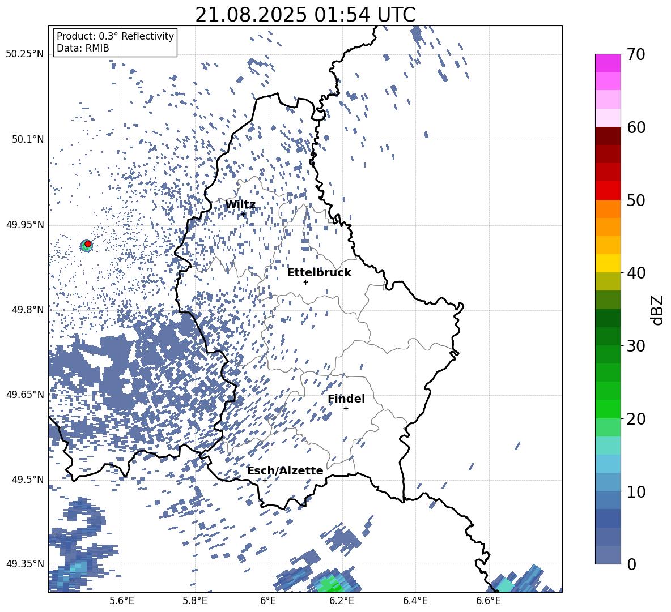The width and height of the screenshot is (671, 612).
Task: Click the 49.35°N latitude label
Action: point(25,564)
